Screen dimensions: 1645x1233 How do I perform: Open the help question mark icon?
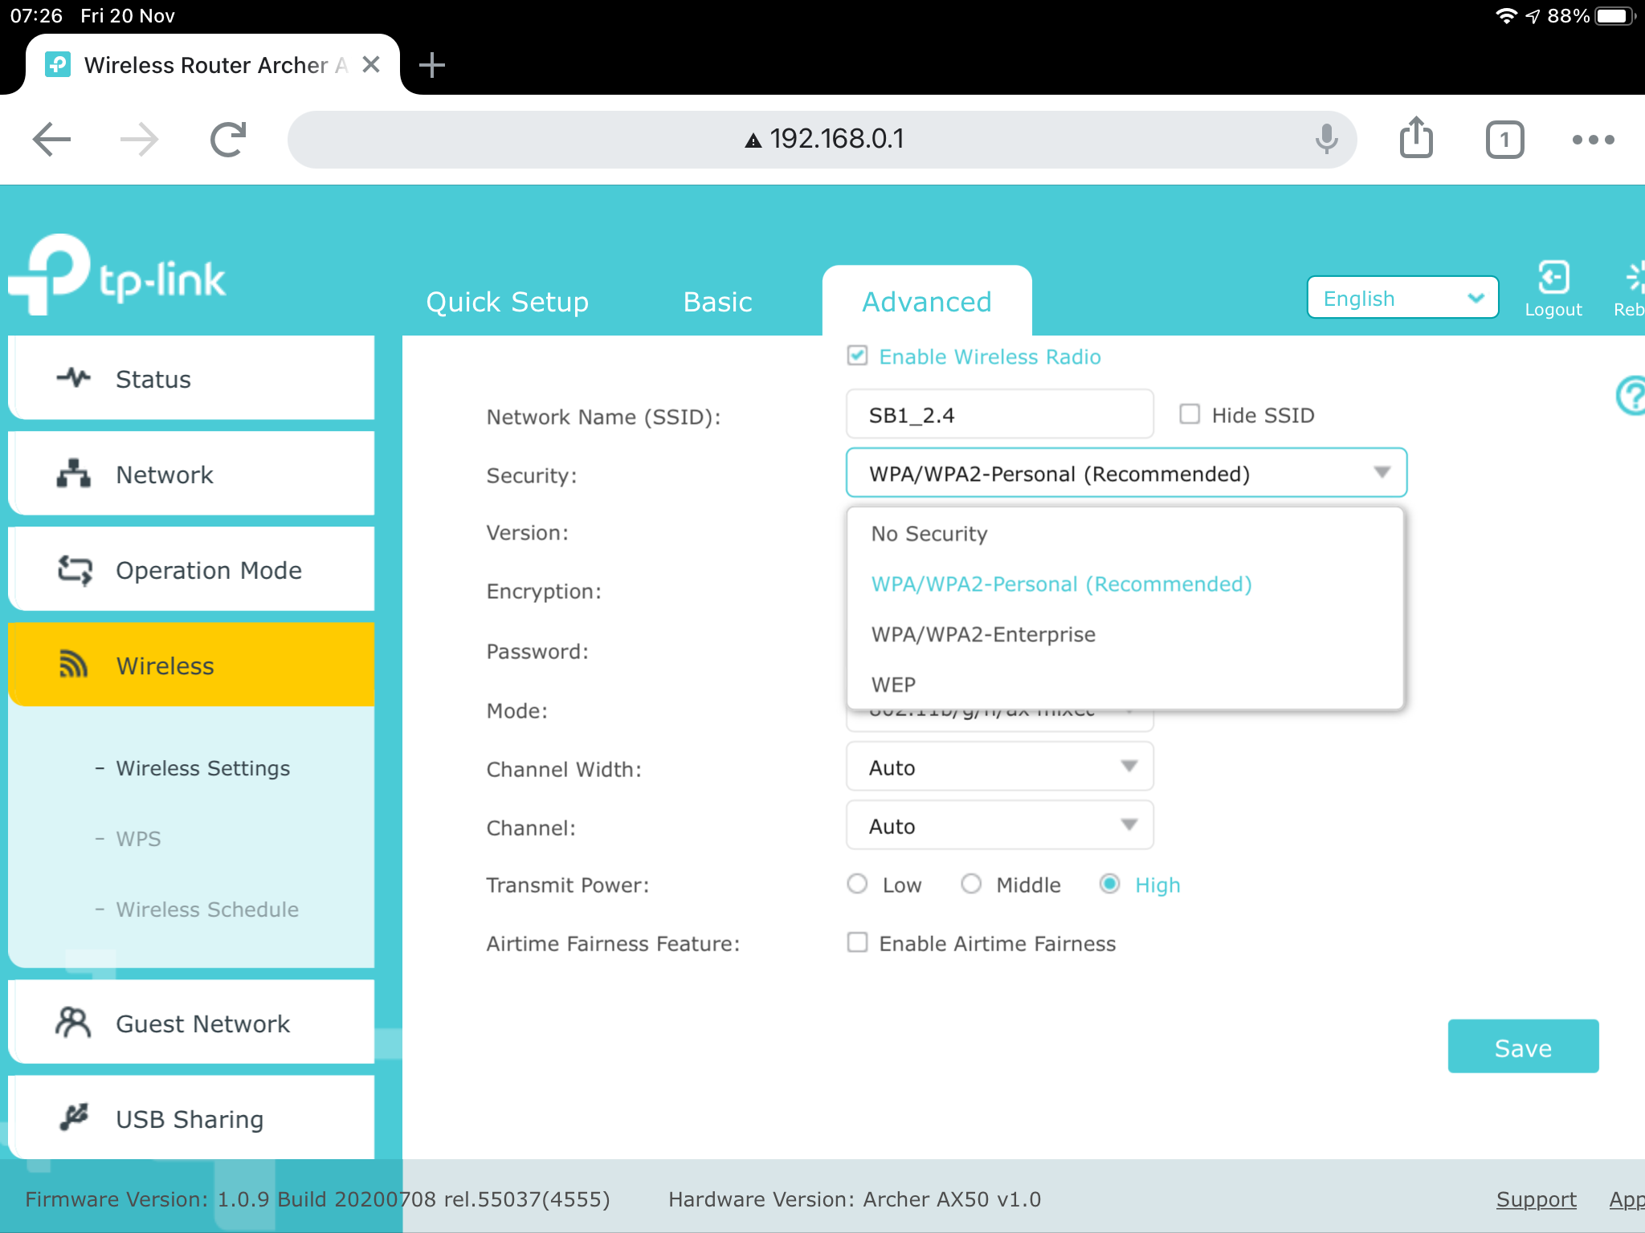[x=1631, y=396]
